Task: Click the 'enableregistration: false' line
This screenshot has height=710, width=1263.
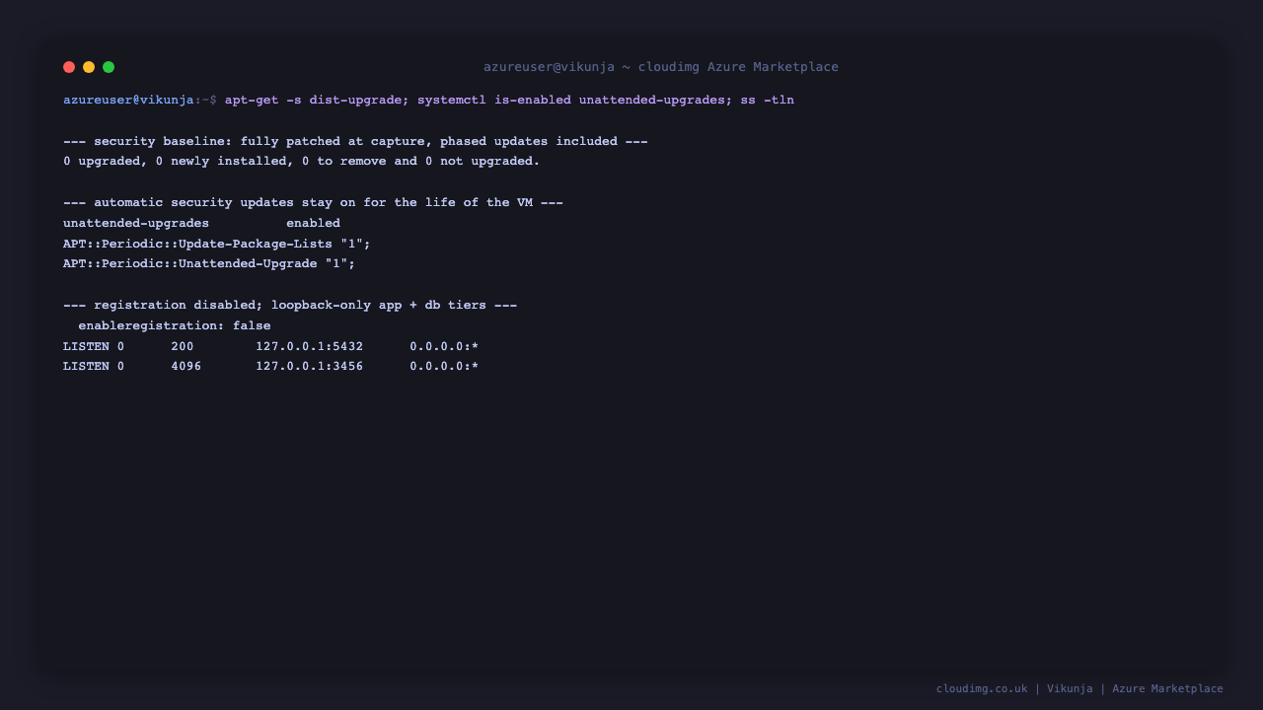Action: [x=175, y=325]
